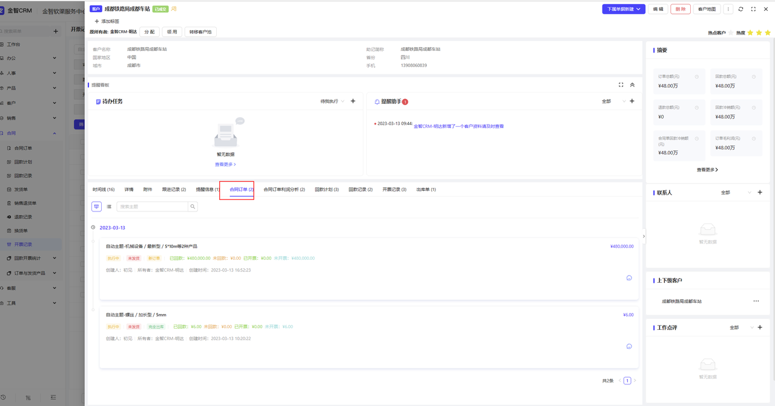This screenshot has width=775, height=406.
Task: Click the ¥480,000.00 amount on first order card
Action: coord(622,246)
